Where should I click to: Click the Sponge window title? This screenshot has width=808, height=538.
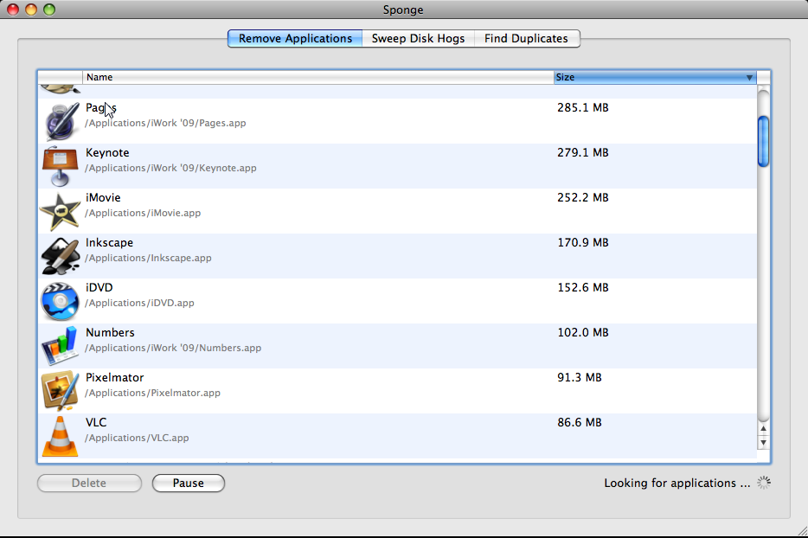pos(403,10)
